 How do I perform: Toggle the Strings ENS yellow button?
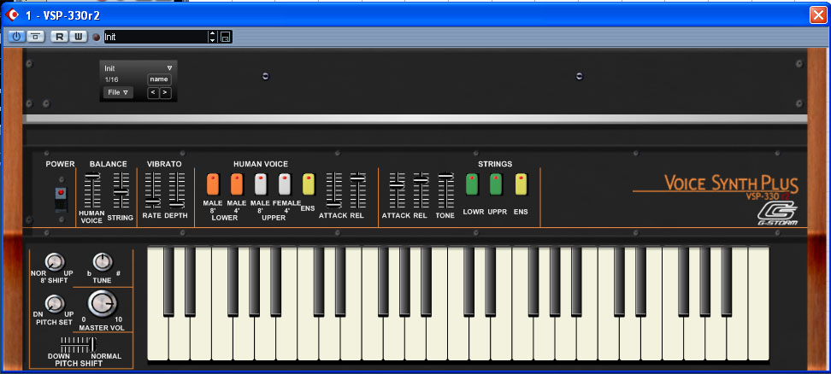pos(521,184)
